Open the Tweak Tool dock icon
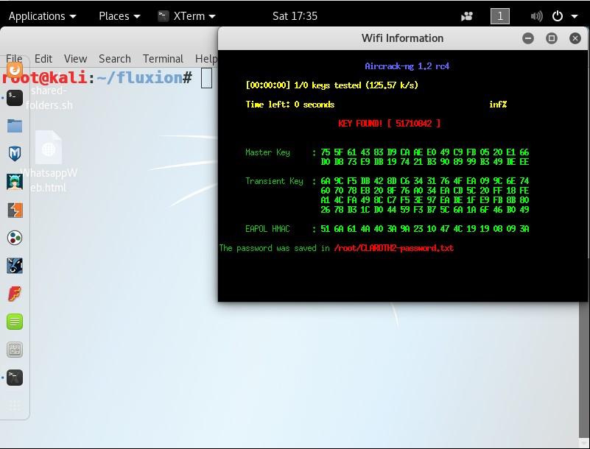This screenshot has height=449, width=590. tap(15, 350)
